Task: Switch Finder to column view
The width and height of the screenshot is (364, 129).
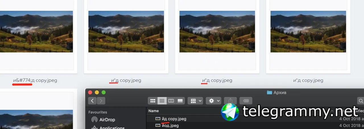Action: tap(171, 101)
